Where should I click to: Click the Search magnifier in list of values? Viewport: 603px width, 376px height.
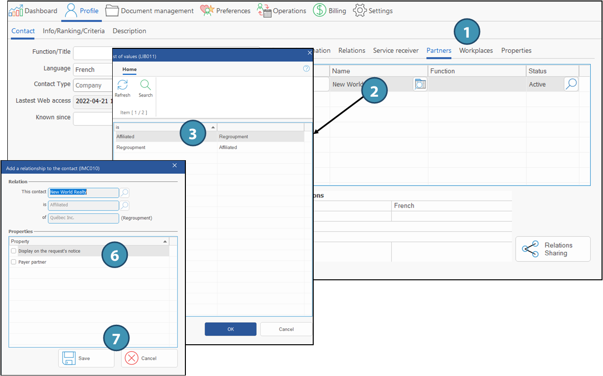pyautogui.click(x=145, y=85)
